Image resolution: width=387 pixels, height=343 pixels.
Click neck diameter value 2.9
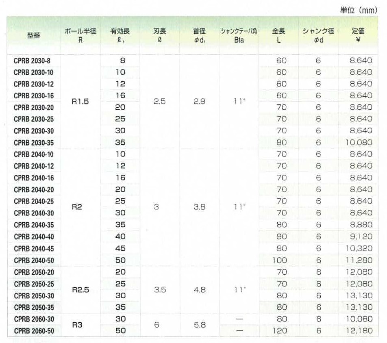200,102
